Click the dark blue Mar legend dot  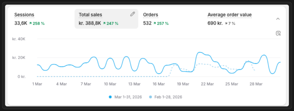click(x=110, y=97)
